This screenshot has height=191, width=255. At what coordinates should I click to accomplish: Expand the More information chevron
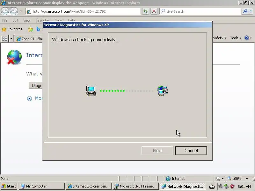point(29,98)
